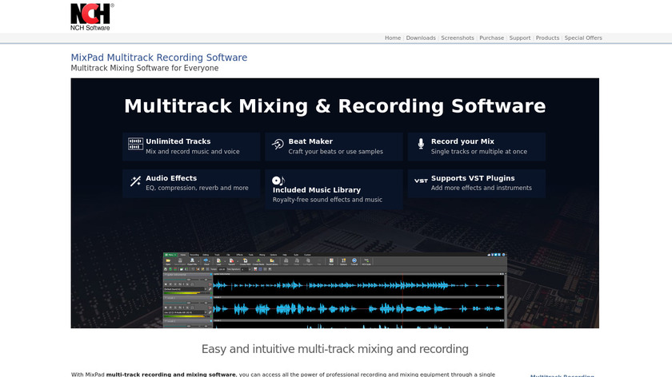
Task: Click the 'Multitrack Mixing Software for Everyone' subtitle
Action: pyautogui.click(x=145, y=68)
